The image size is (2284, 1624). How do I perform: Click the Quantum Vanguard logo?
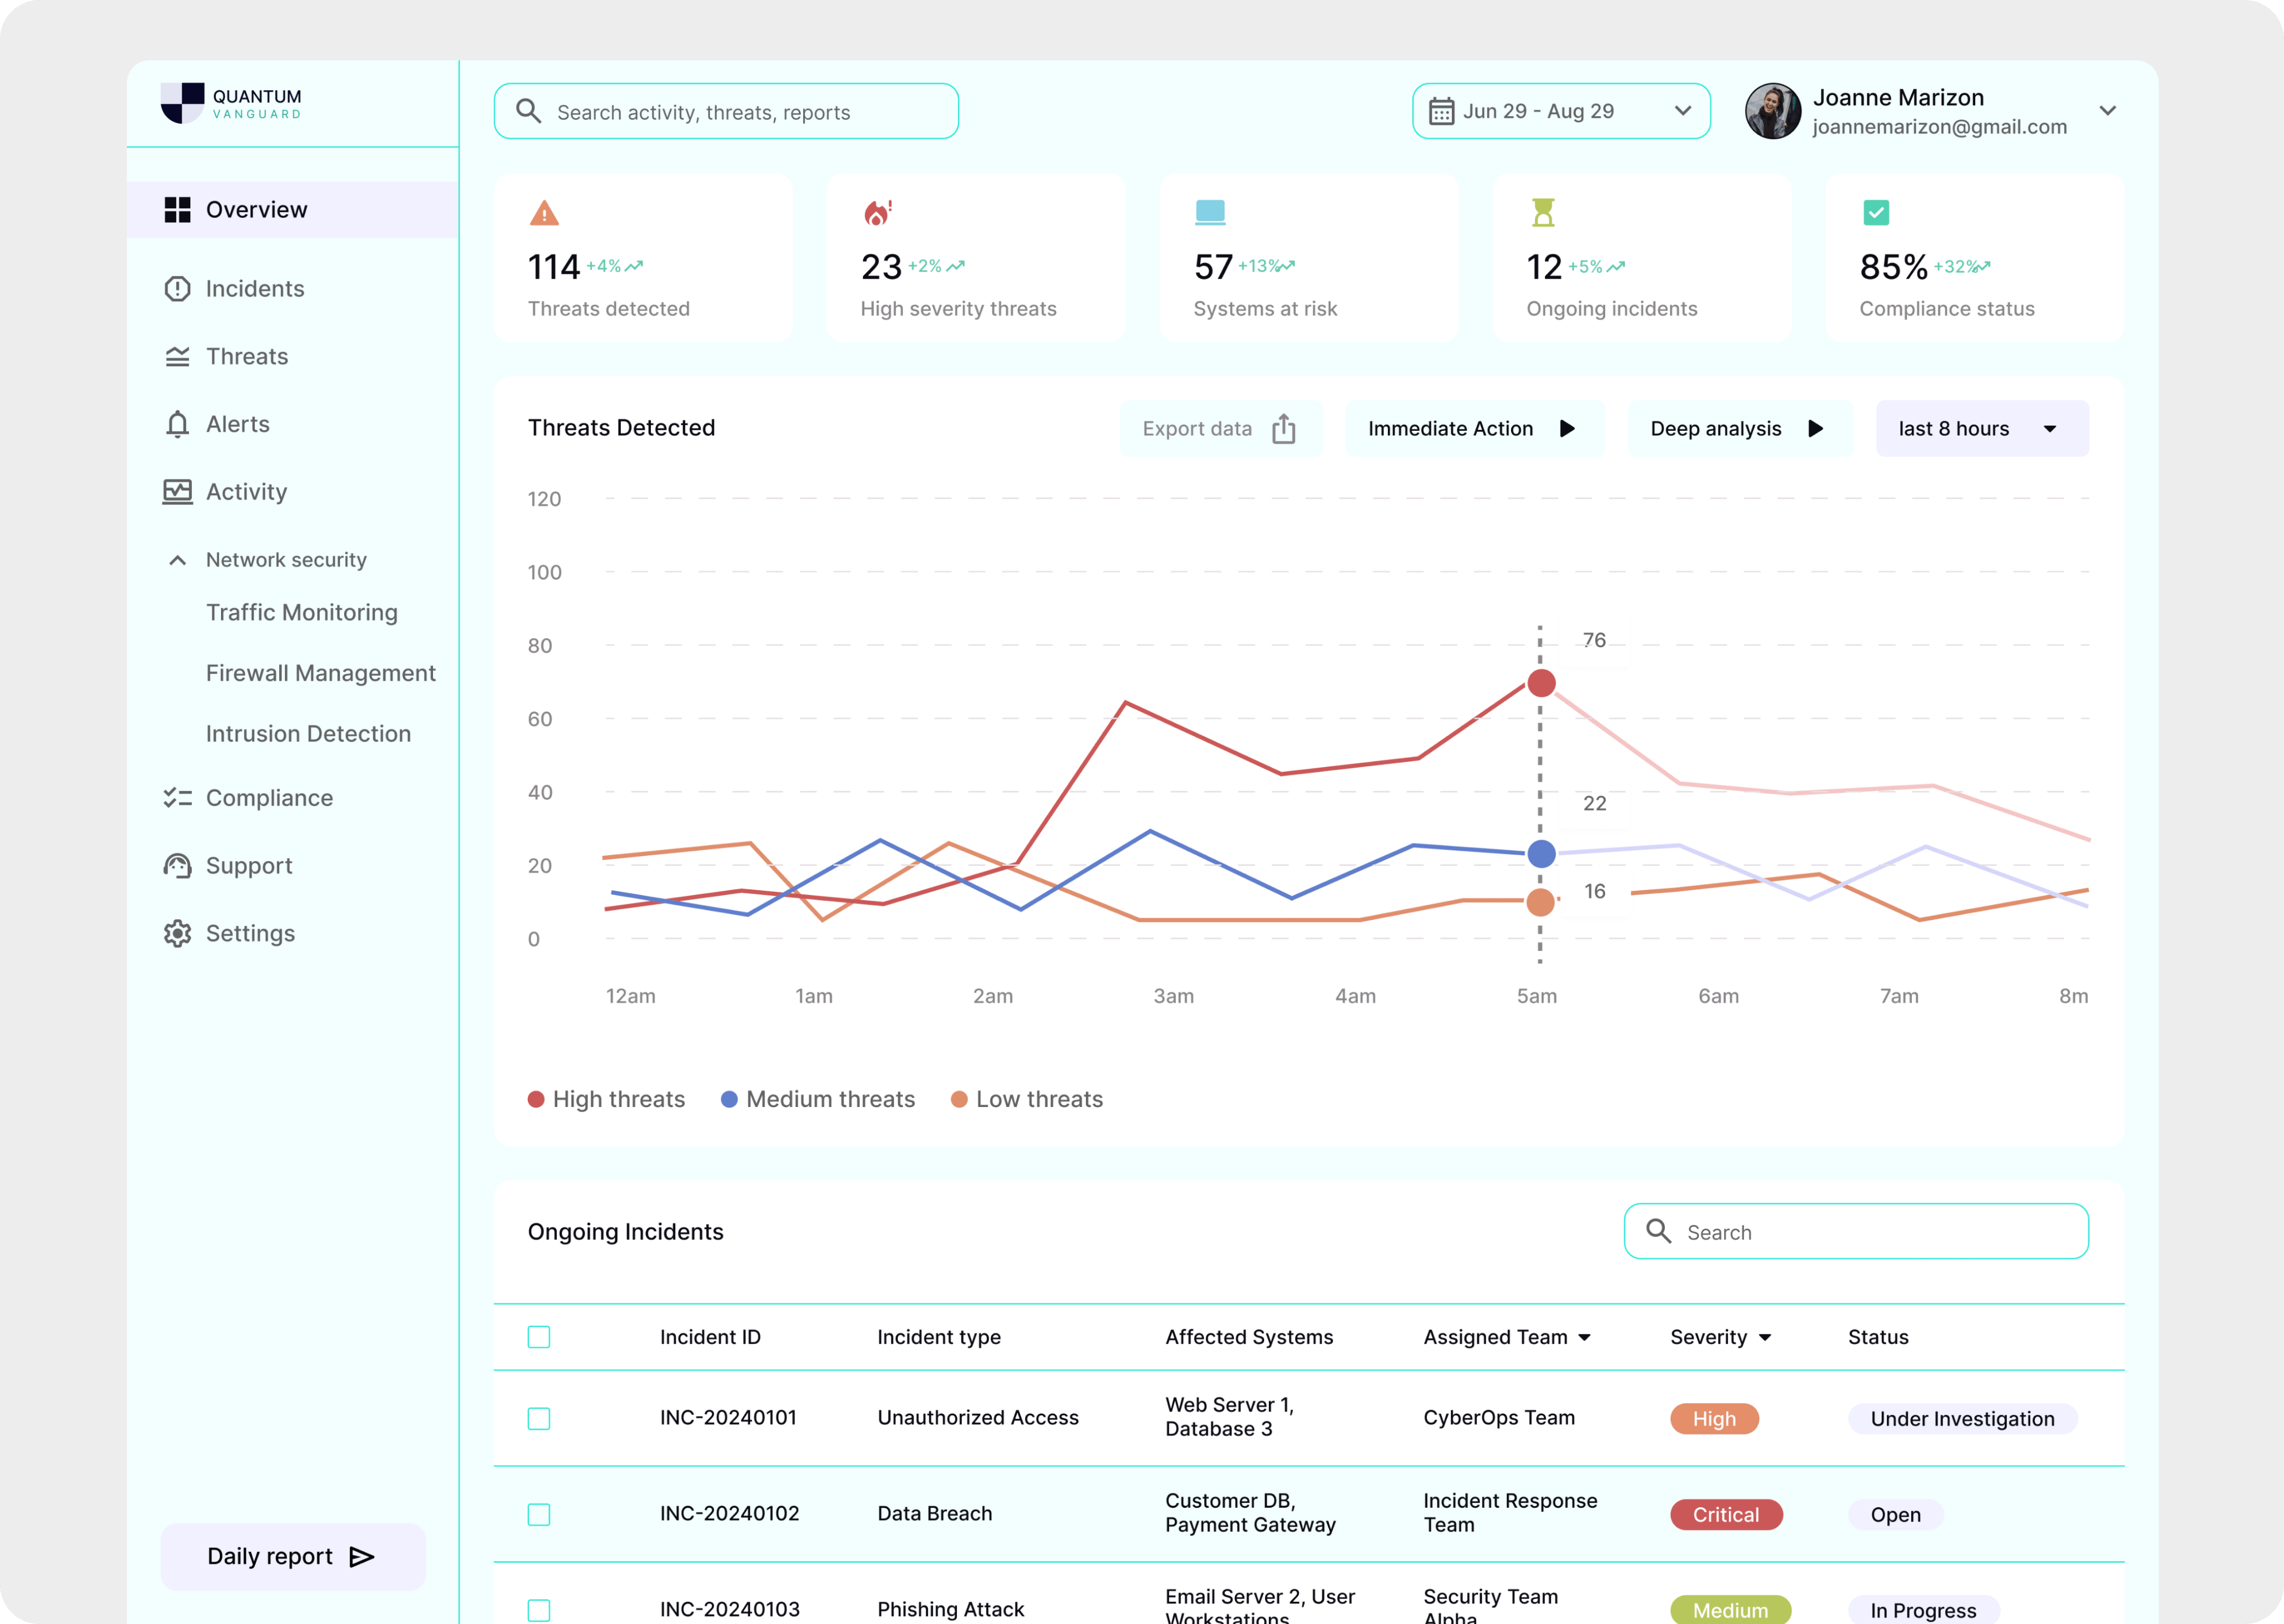(231, 103)
